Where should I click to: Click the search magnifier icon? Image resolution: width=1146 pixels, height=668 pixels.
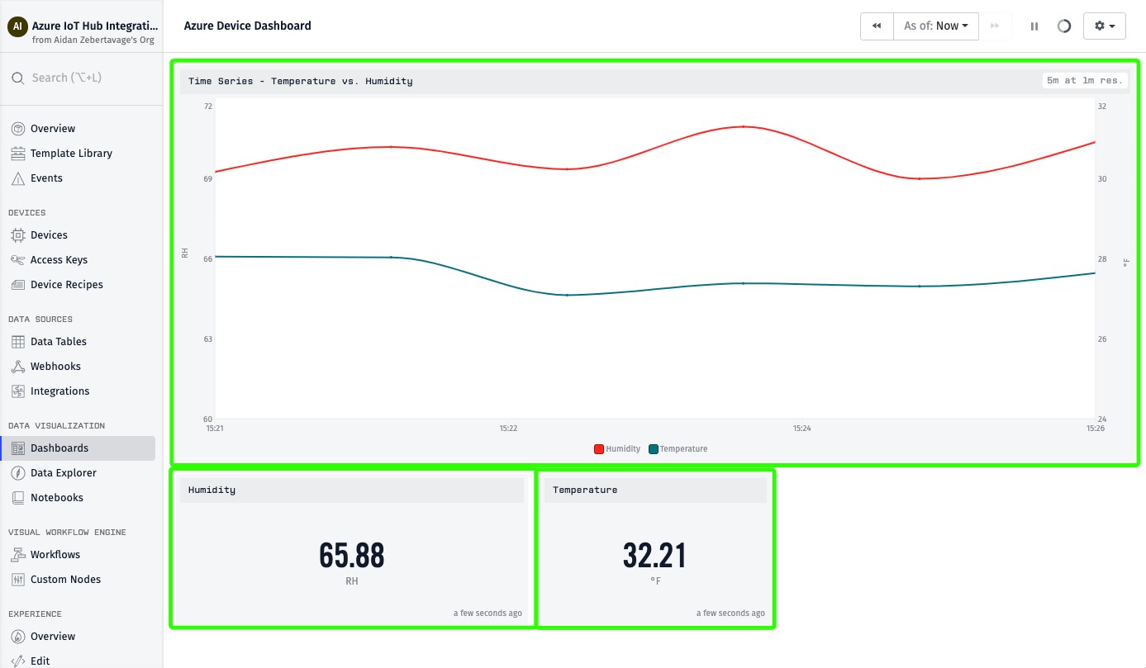(17, 78)
